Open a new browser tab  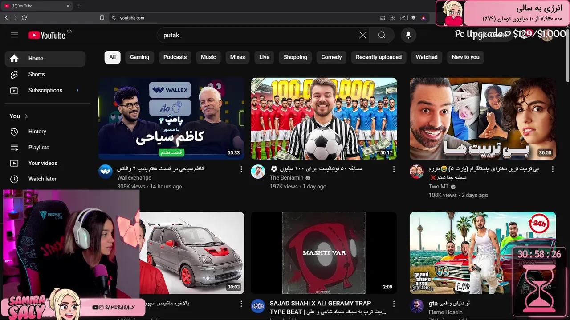tap(79, 6)
